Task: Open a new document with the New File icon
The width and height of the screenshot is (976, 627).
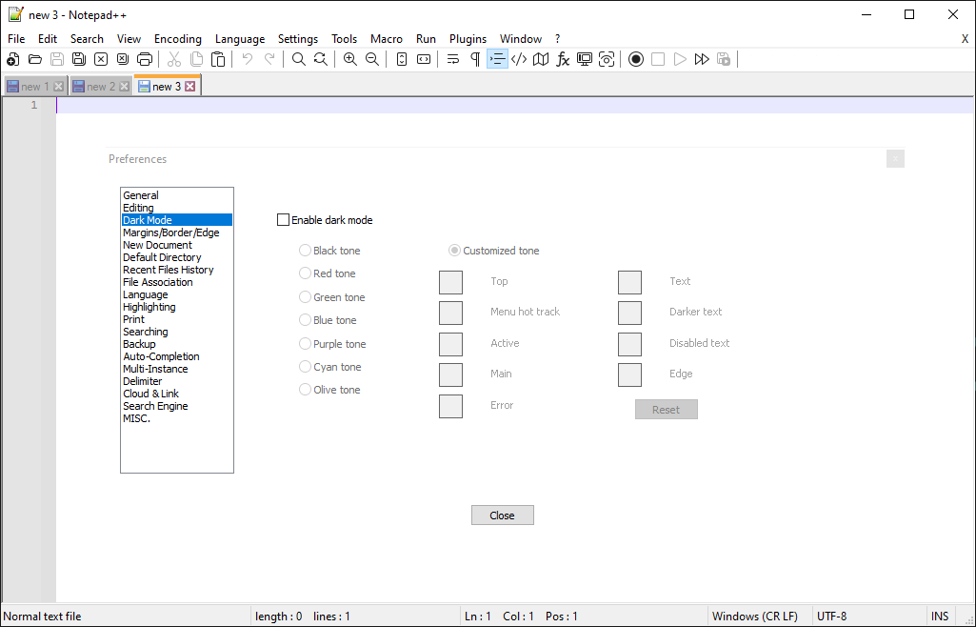Action: 12,59
